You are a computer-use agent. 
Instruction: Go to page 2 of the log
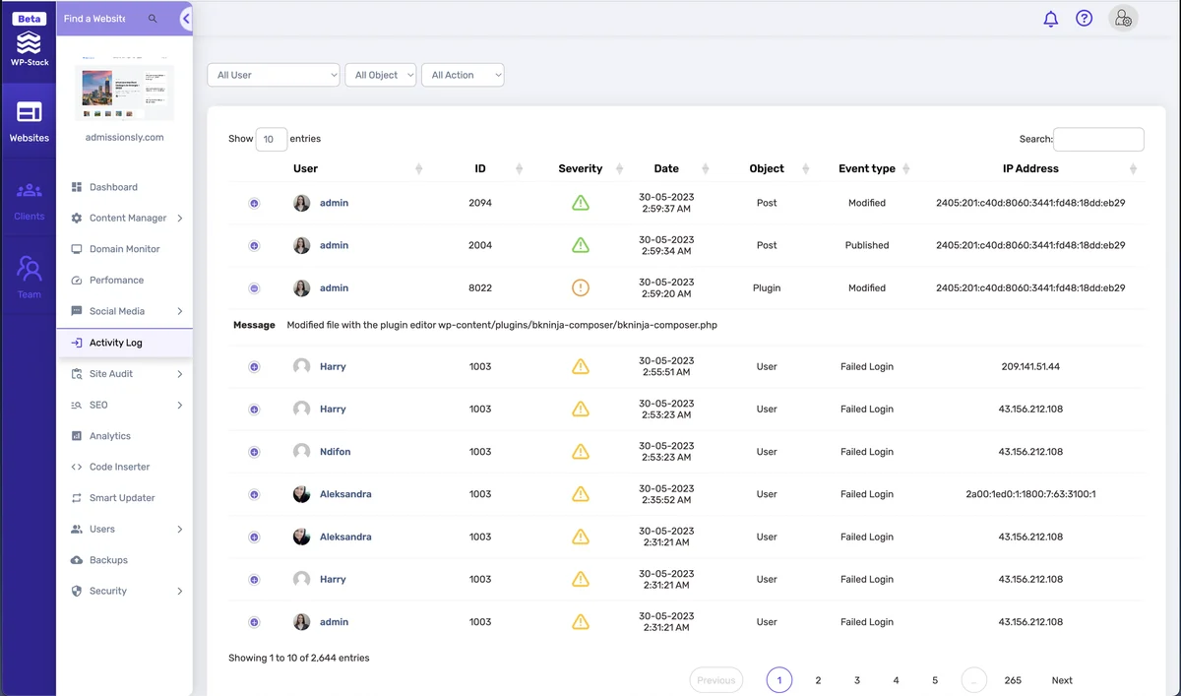click(x=818, y=680)
